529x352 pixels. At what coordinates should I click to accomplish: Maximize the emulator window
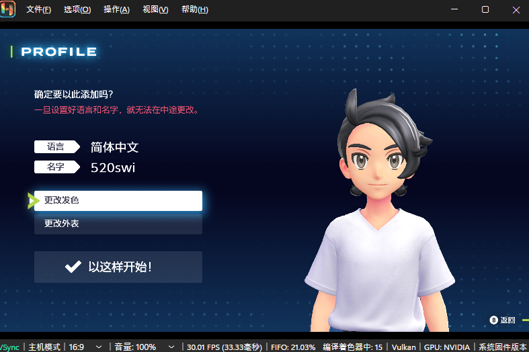tap(485, 10)
